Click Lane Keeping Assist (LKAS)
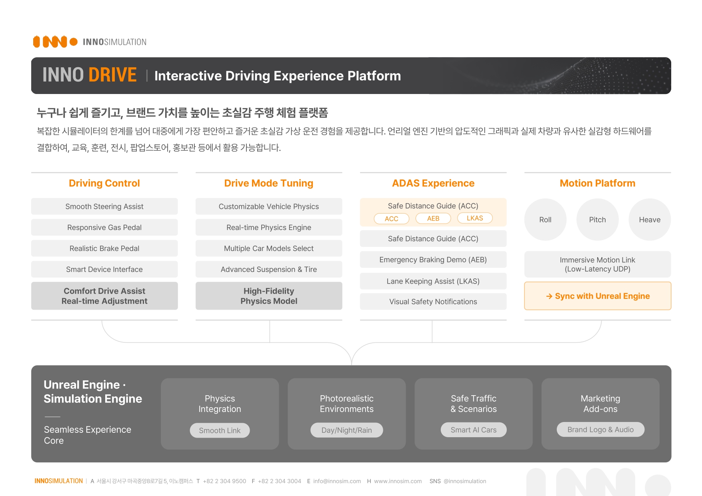 point(433,281)
